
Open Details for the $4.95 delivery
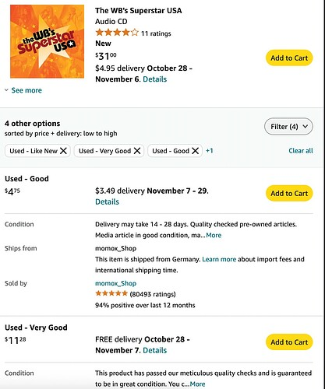coord(155,79)
